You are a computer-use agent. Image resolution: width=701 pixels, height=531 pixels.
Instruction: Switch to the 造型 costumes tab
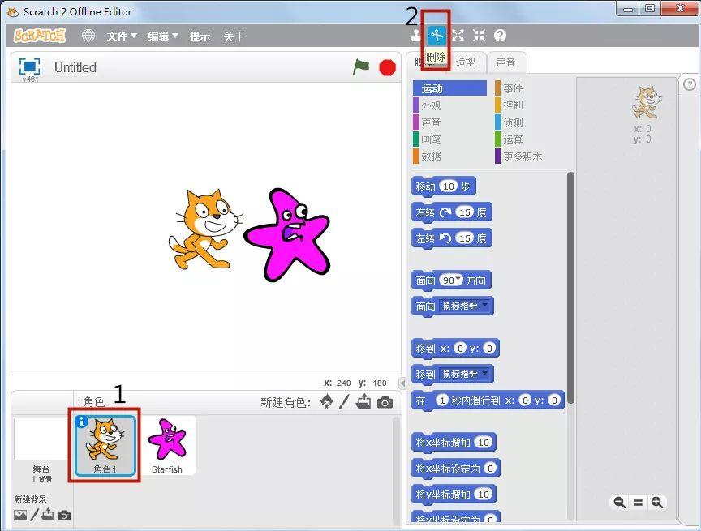(466, 62)
